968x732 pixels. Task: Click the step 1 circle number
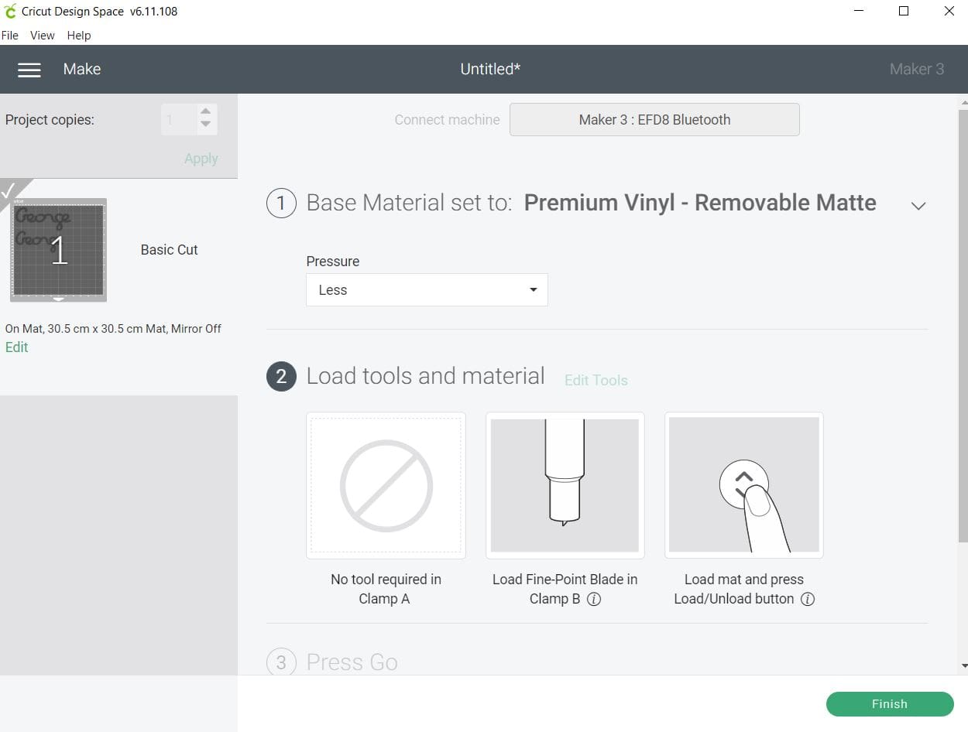point(281,204)
